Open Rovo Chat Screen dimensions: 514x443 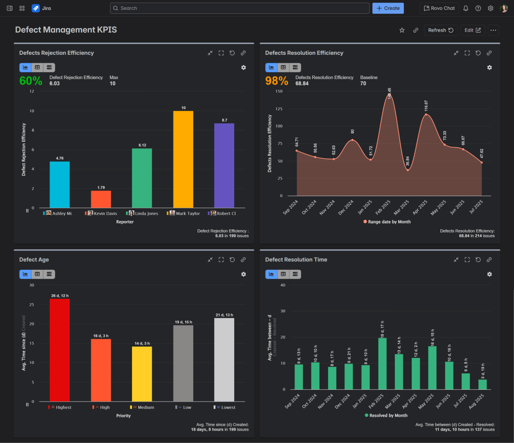point(439,8)
